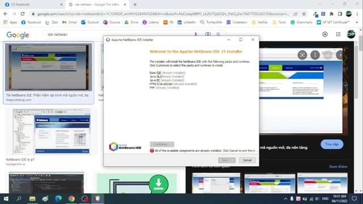The width and height of the screenshot is (363, 204).
Task: Open the Apps bookmark shortcut
Action: coord(10,22)
